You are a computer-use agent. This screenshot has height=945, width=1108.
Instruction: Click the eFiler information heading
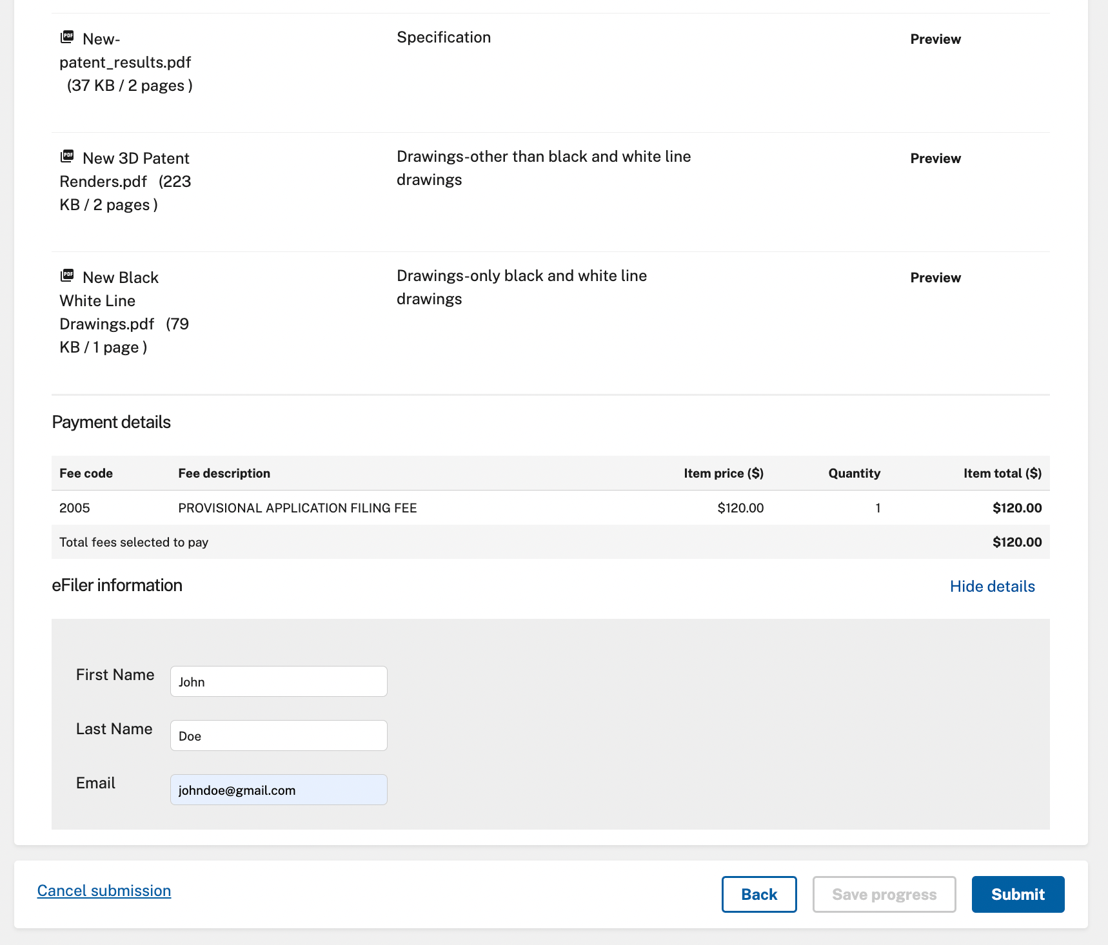[117, 585]
